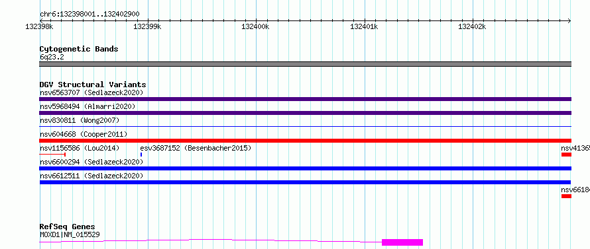Click the thin blue nsv830811 (Wong2007) line
Image resolution: width=590 pixels, height=249 pixels.
(x=305, y=127)
